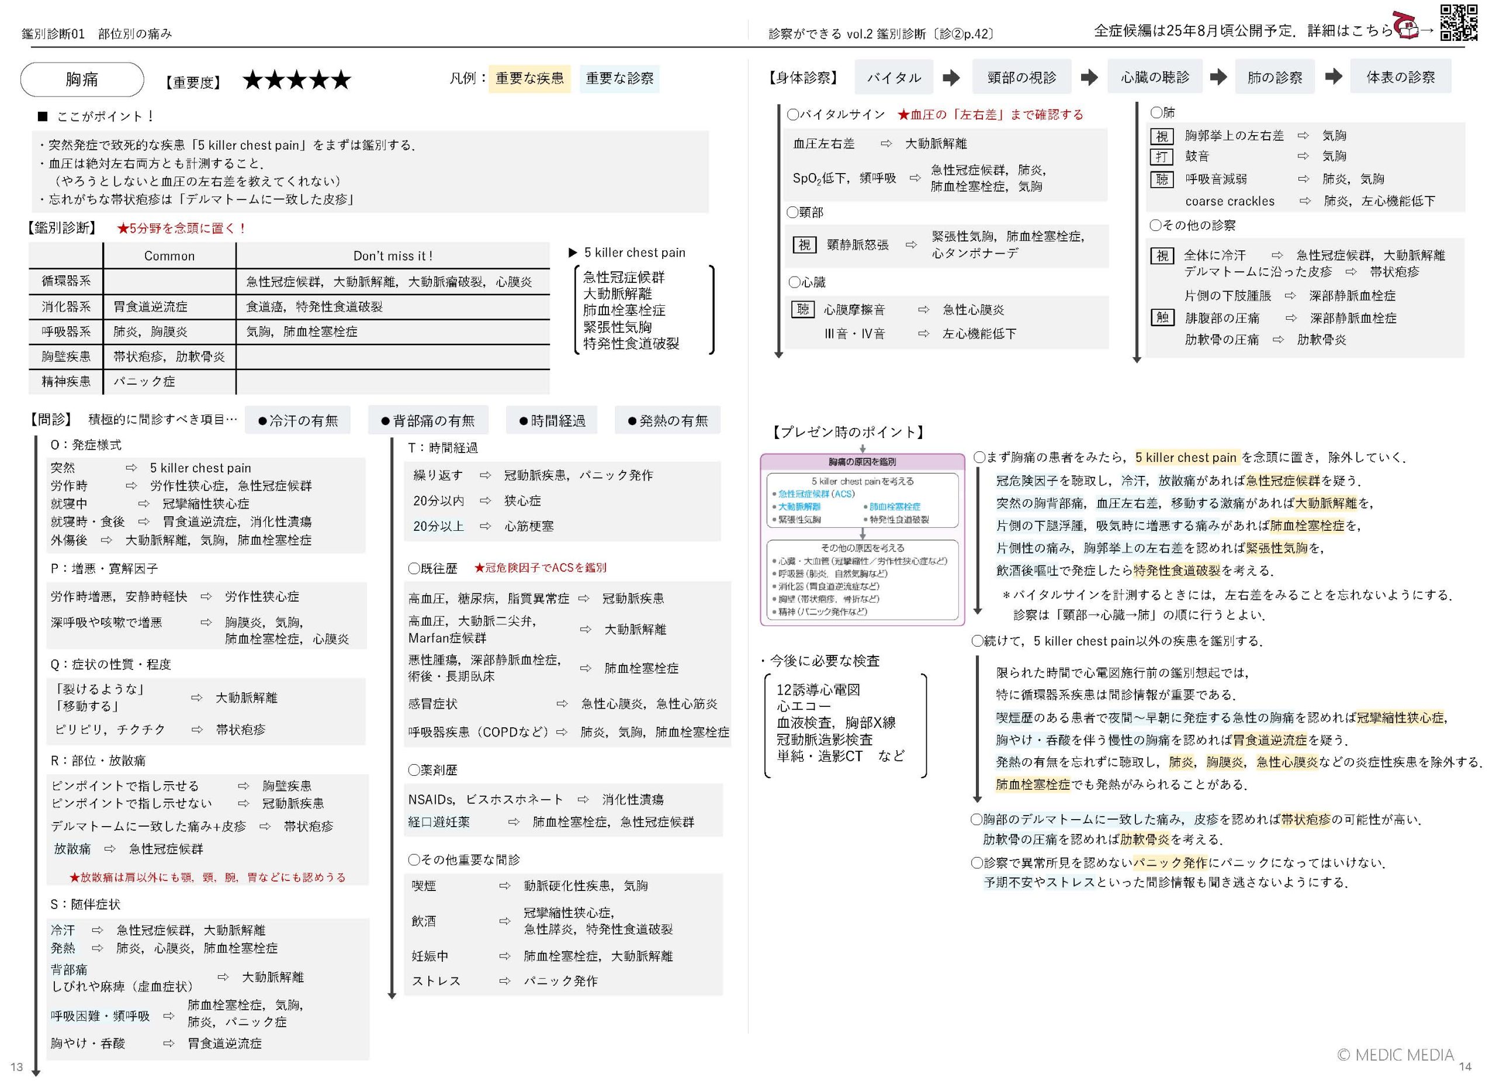Click the 時間経過 interview item box

552,420
